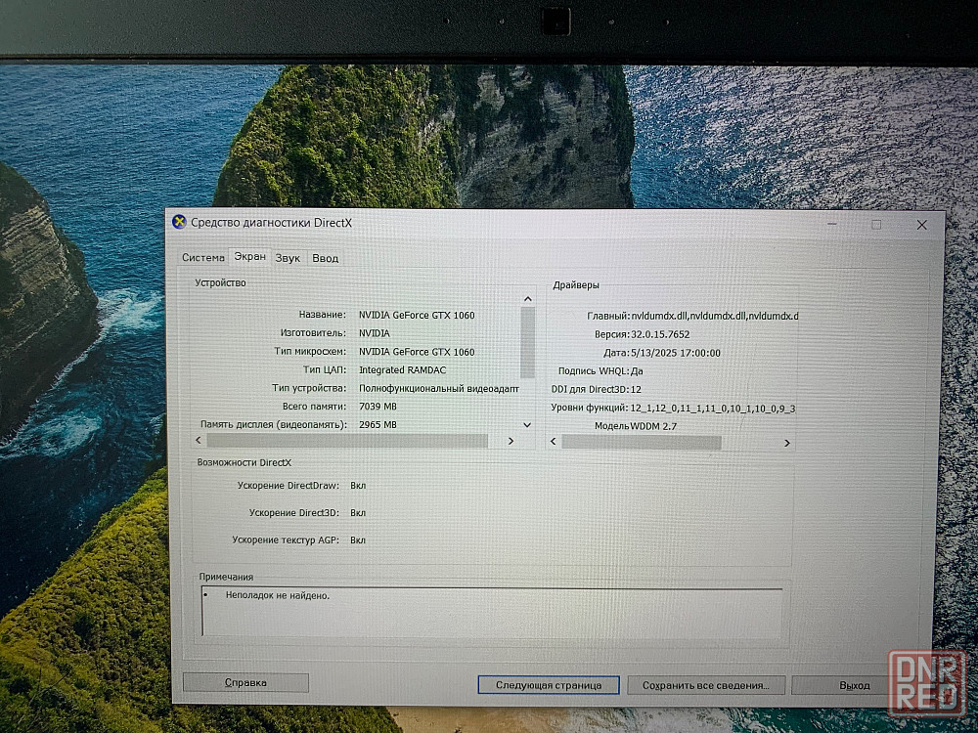The height and width of the screenshot is (733, 978).
Task: Click the Ускорение текстур AGP label
Action: (x=286, y=540)
